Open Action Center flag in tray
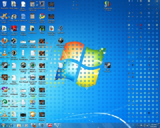Image resolution: width=160 pixels, height=128 pixels. pyautogui.click(x=141, y=126)
